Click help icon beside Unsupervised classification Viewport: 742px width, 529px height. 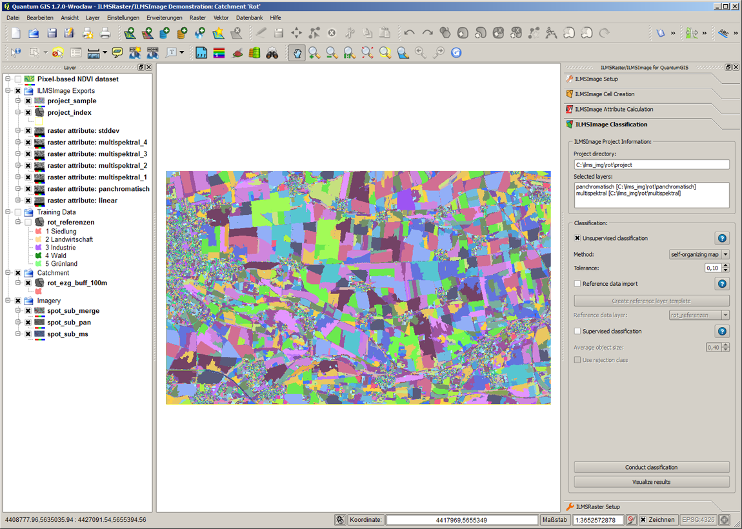[x=722, y=238]
